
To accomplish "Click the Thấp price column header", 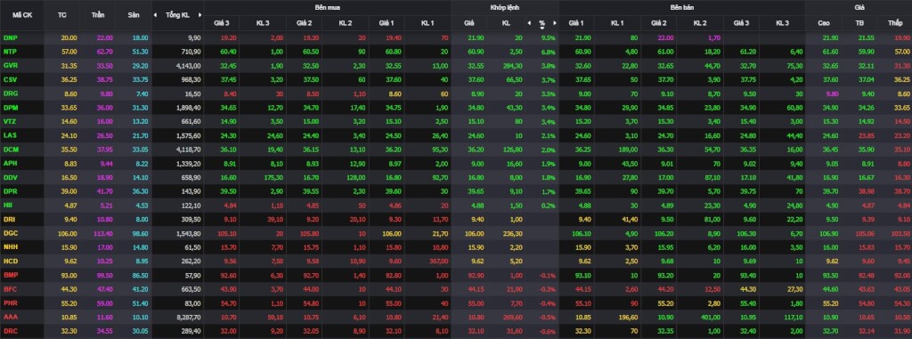I will pos(894,23).
